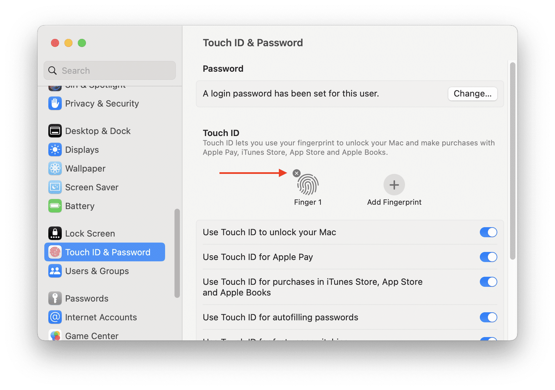The image size is (555, 390).
Task: Click the Touch ID fingerprint sidebar icon
Action: [x=55, y=252]
